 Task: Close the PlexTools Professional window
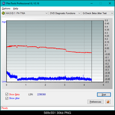point(110,3)
